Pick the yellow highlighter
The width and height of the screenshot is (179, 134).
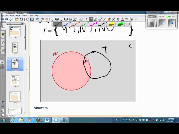(x=111, y=24)
